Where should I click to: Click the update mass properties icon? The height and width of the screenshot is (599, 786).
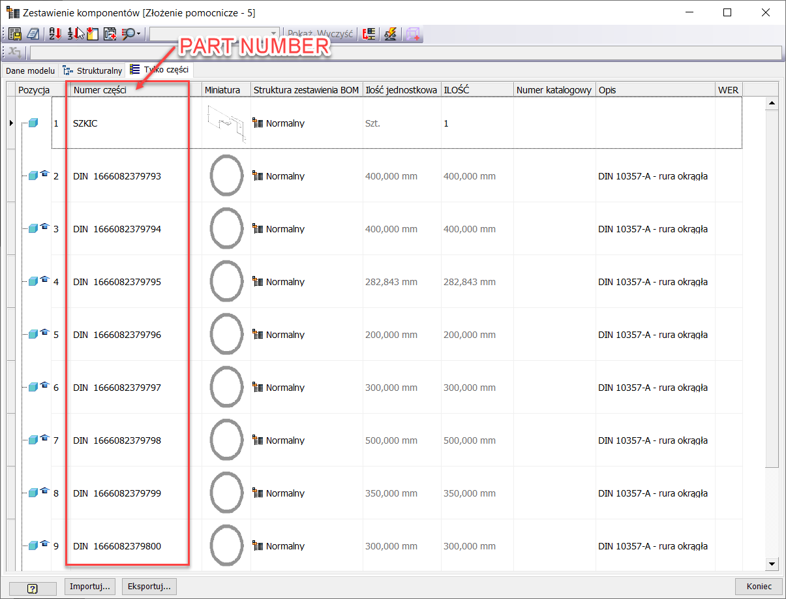[390, 33]
